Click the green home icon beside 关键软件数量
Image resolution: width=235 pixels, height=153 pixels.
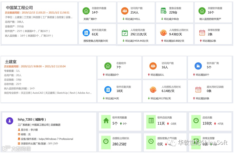[202, 11]
